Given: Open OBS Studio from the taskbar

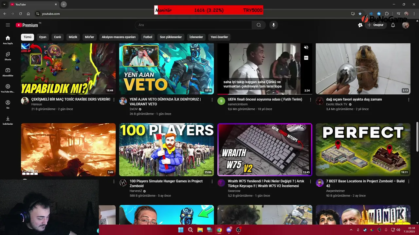Looking at the screenshot, I should pos(239,230).
